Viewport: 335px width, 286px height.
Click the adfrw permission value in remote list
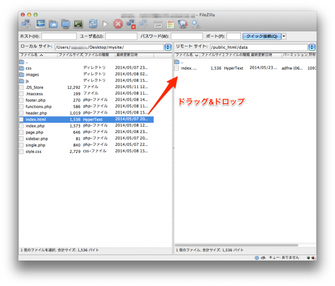[x=292, y=68]
